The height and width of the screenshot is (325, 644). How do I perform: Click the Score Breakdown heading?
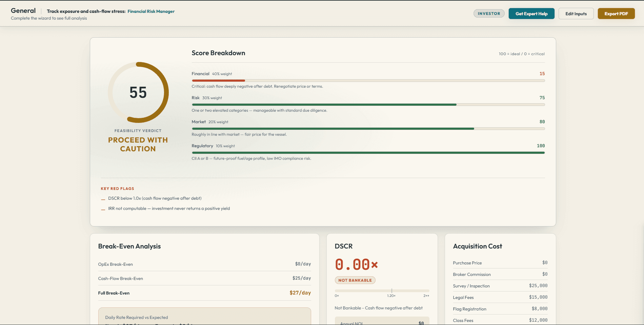(x=218, y=53)
